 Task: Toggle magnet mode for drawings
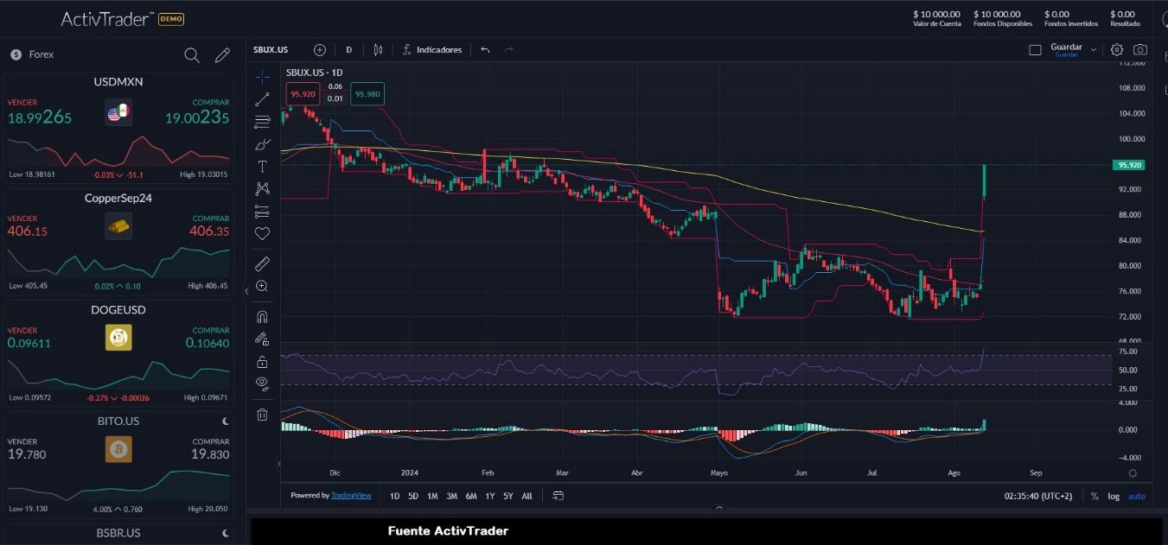[263, 316]
